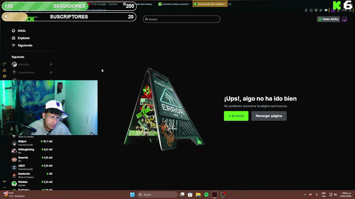355x199 pixels.
Task: Open a new browser tab with plus
Action: click(x=230, y=4)
